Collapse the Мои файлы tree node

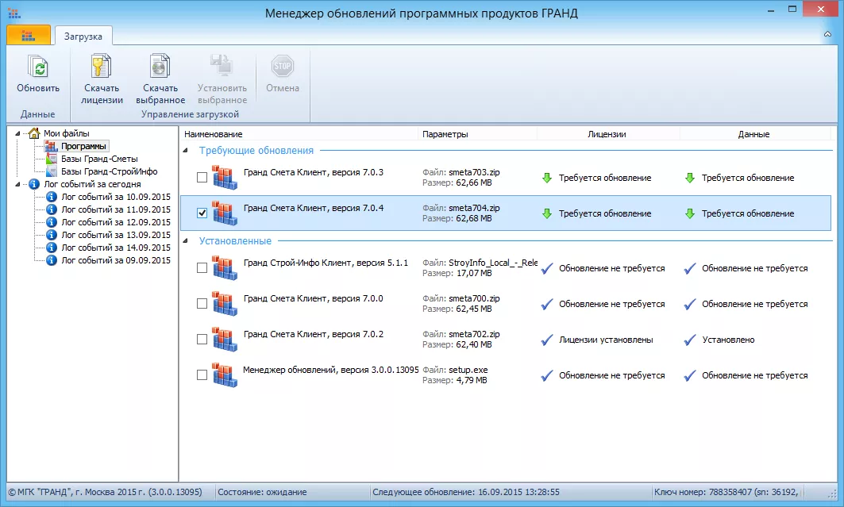point(17,133)
